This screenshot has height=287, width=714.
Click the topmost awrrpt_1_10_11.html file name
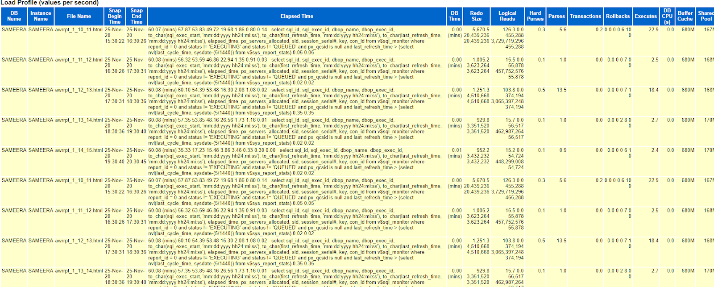[x=79, y=30]
